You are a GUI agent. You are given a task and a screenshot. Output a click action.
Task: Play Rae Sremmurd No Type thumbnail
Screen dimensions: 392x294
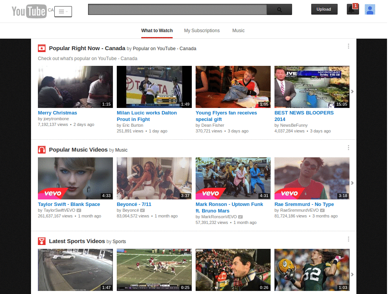click(x=312, y=178)
